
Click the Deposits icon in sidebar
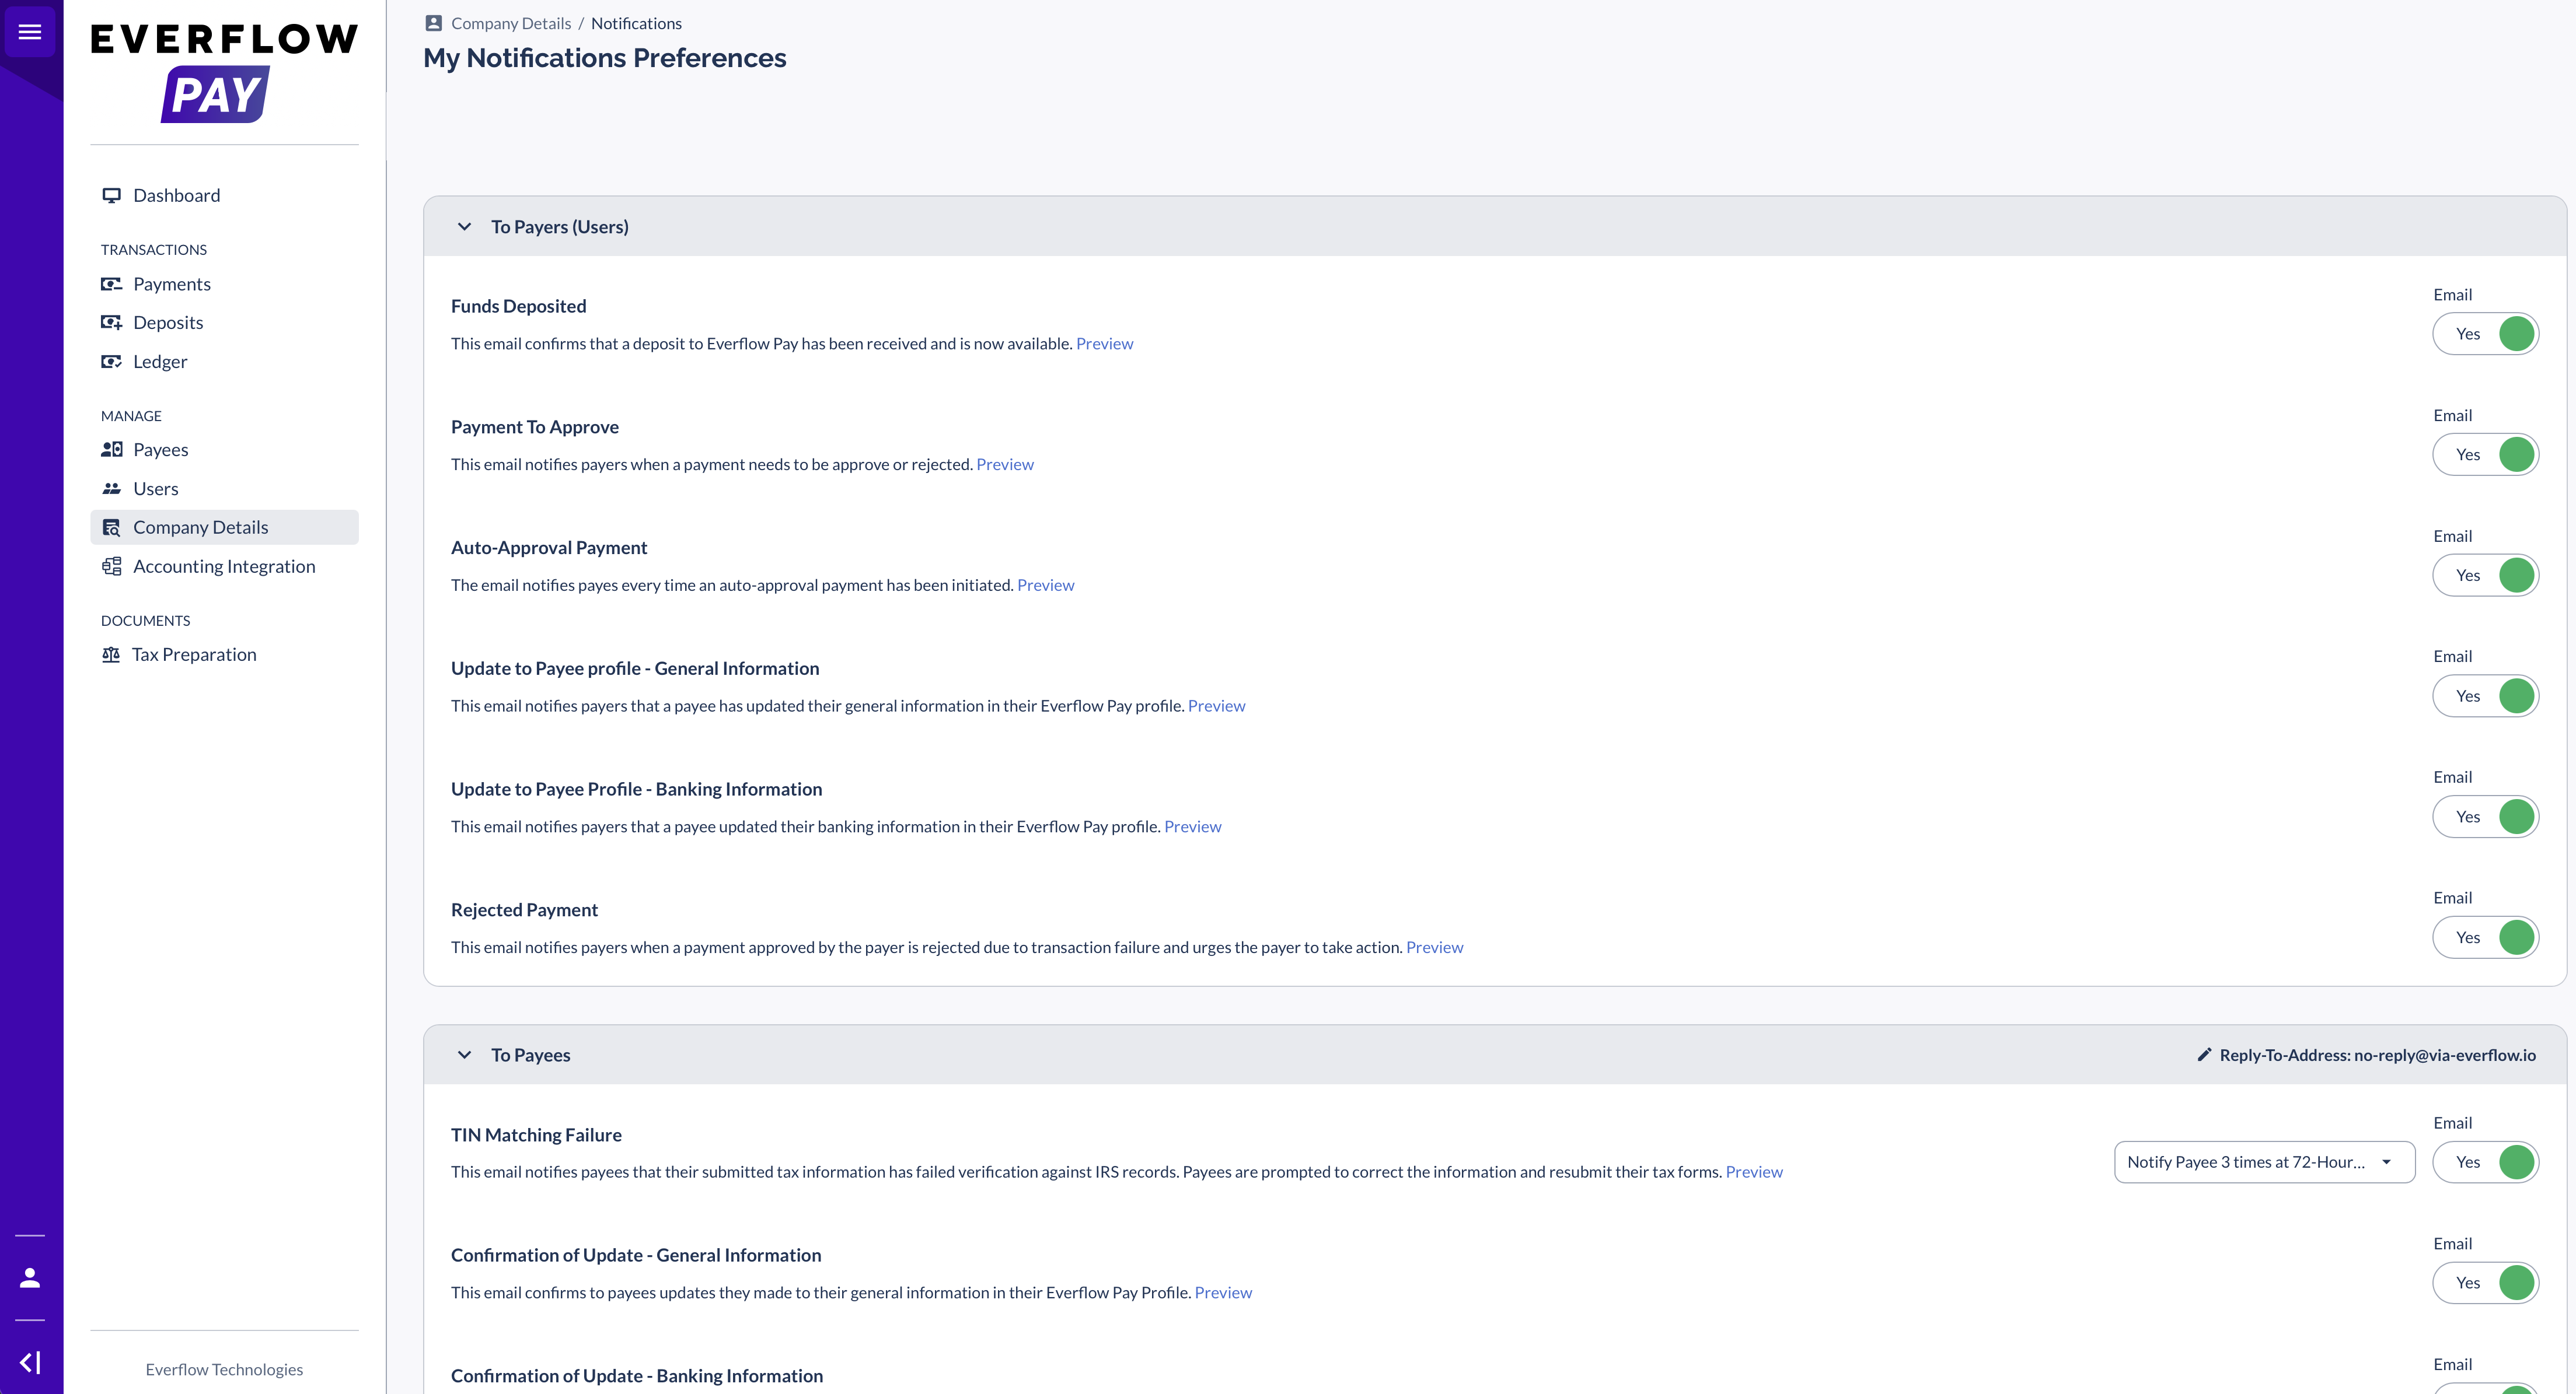pyautogui.click(x=111, y=323)
